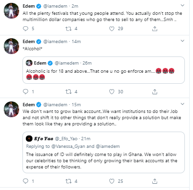Open the @iamedem handle on the 2m tweet
Viewport: 193px width, 190px height.
55,6
